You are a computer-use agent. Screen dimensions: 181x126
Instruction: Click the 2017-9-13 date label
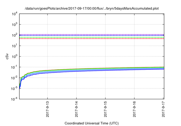tap(48, 109)
